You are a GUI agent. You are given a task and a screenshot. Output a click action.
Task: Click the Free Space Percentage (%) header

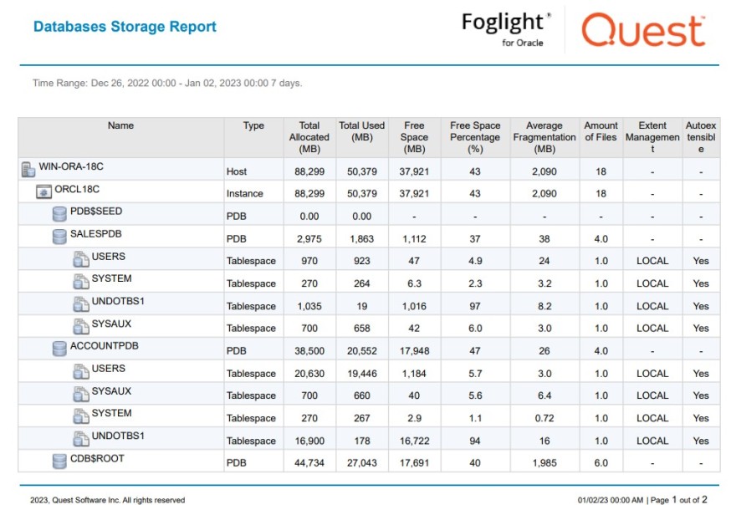(475, 137)
